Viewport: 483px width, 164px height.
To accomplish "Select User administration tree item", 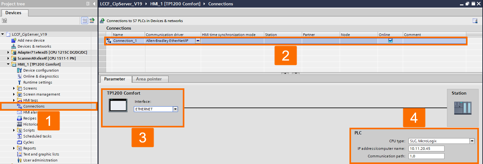I will 40,160.
